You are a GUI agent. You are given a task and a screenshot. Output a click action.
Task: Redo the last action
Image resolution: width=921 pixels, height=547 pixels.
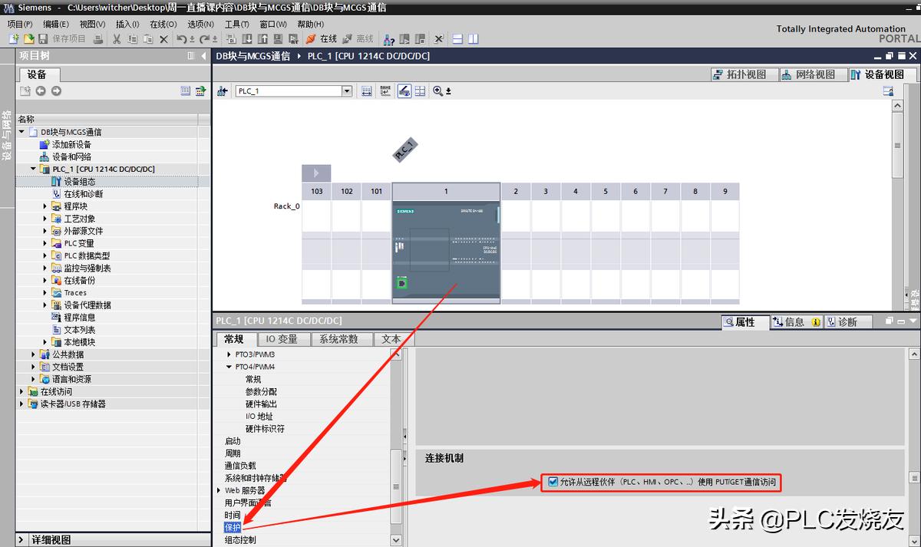point(205,38)
